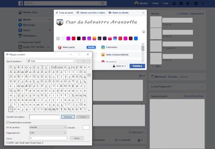This screenshot has width=215, height=149.
Task: Select the highlighted Closed Open E character
Action: (x=11, y=109)
